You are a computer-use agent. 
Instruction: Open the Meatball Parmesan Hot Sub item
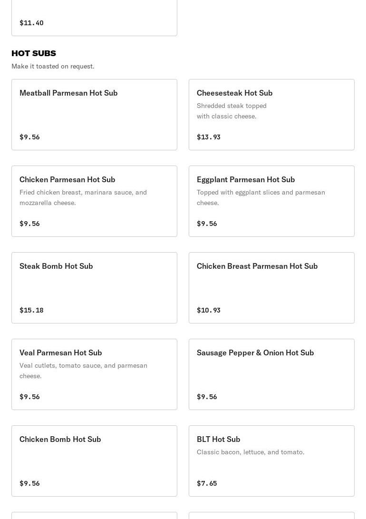94,115
